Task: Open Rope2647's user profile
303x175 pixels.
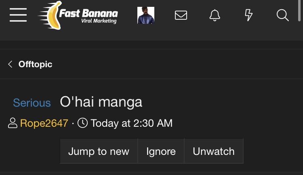Action: tap(44, 123)
